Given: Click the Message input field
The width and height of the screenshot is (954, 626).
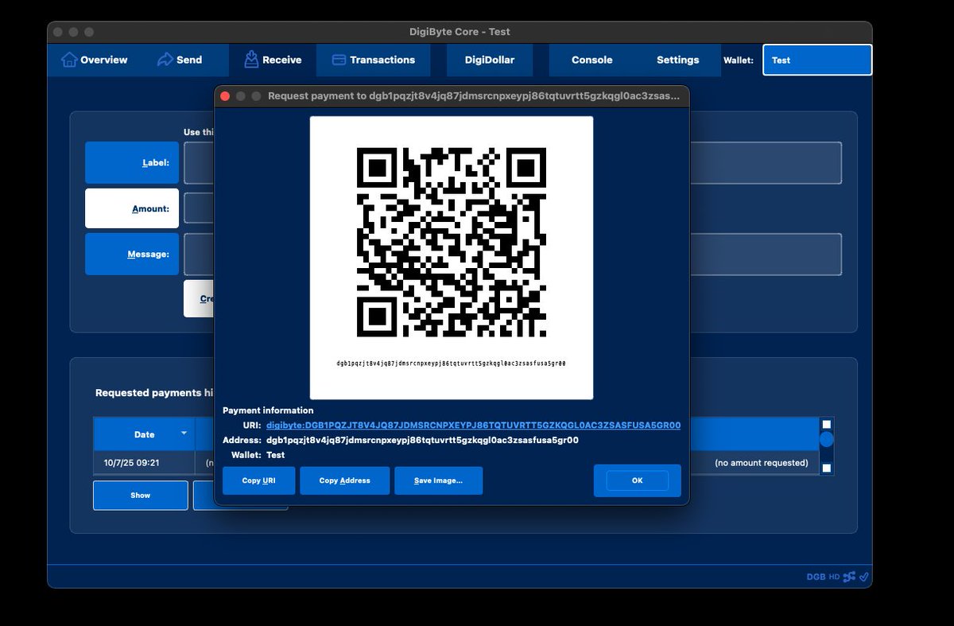Looking at the screenshot, I should pos(513,255).
